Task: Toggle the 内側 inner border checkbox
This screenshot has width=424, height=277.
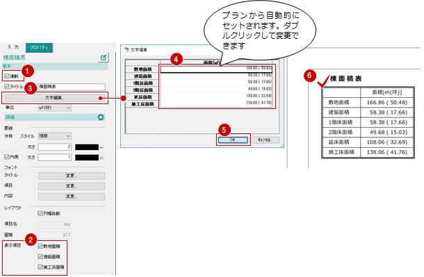Action: pos(7,157)
